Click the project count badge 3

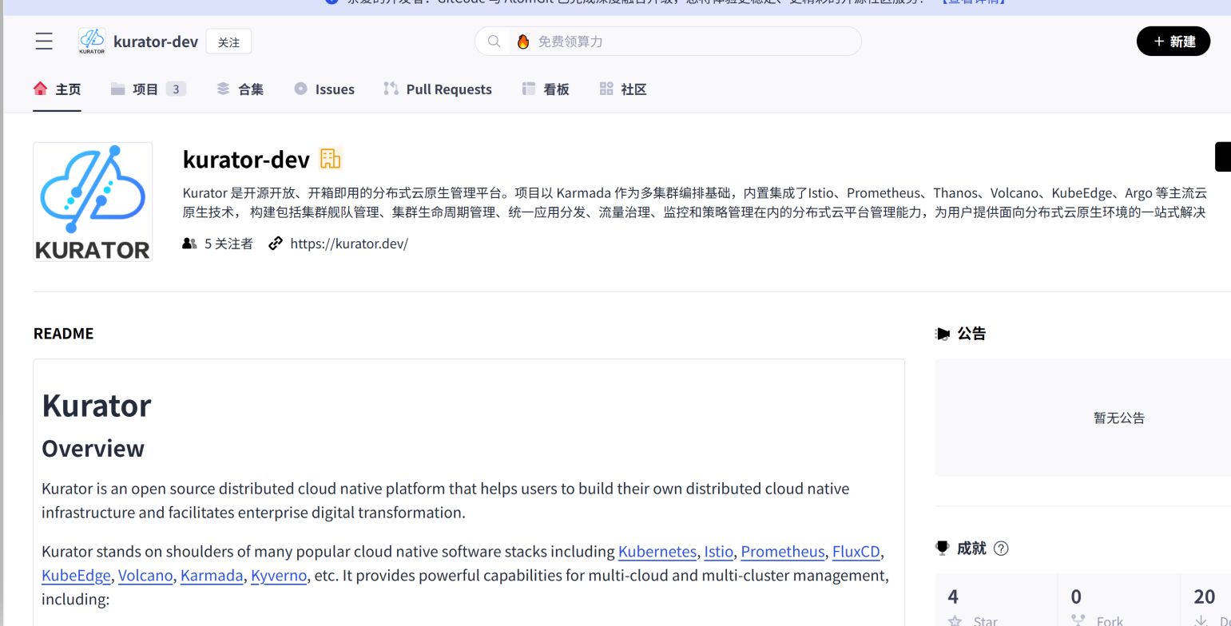[x=177, y=89]
